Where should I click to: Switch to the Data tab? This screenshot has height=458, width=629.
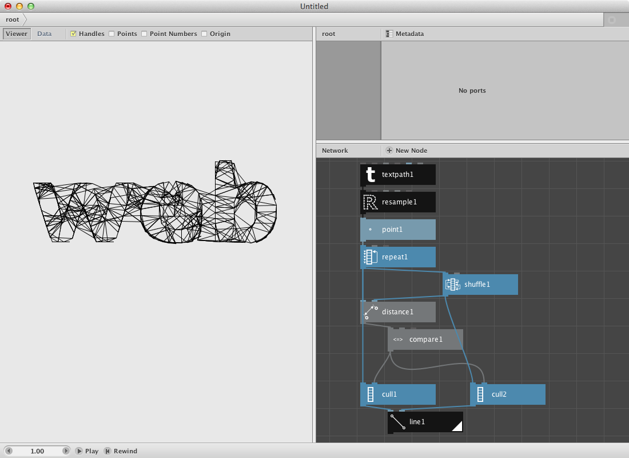tap(44, 34)
